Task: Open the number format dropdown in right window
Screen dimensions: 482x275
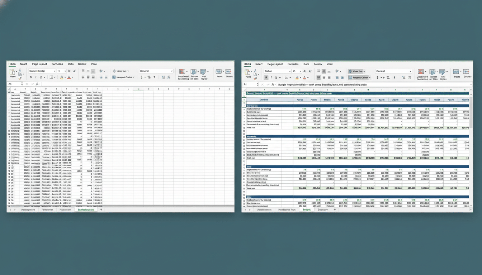Action: click(410, 71)
